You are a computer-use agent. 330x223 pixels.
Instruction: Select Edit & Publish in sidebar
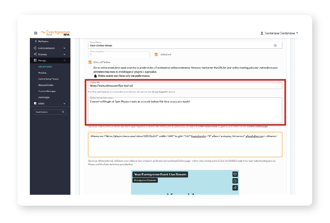(x=45, y=67)
